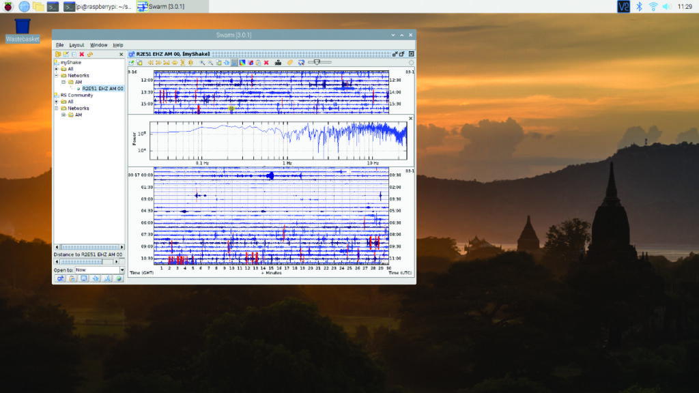Screen dimensions: 699x393
Task: Show the station map with the globe icon
Action: coord(119,278)
